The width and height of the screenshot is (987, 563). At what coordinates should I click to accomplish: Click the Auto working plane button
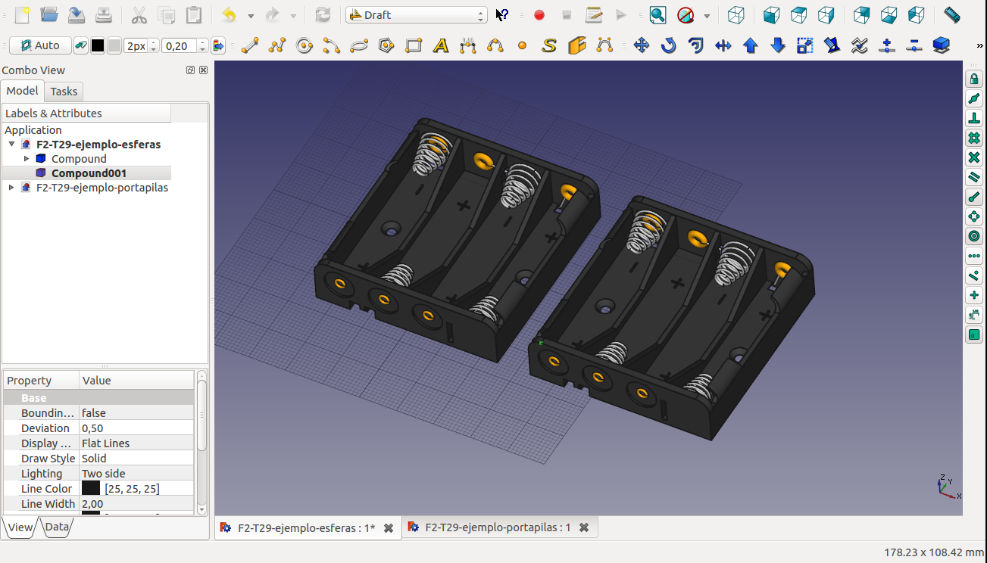click(x=40, y=46)
